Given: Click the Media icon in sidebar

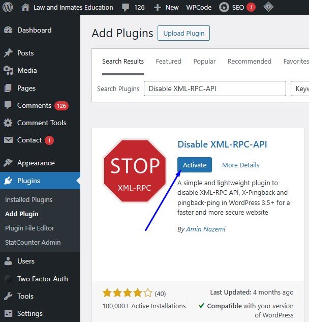Looking at the screenshot, I should point(8,70).
